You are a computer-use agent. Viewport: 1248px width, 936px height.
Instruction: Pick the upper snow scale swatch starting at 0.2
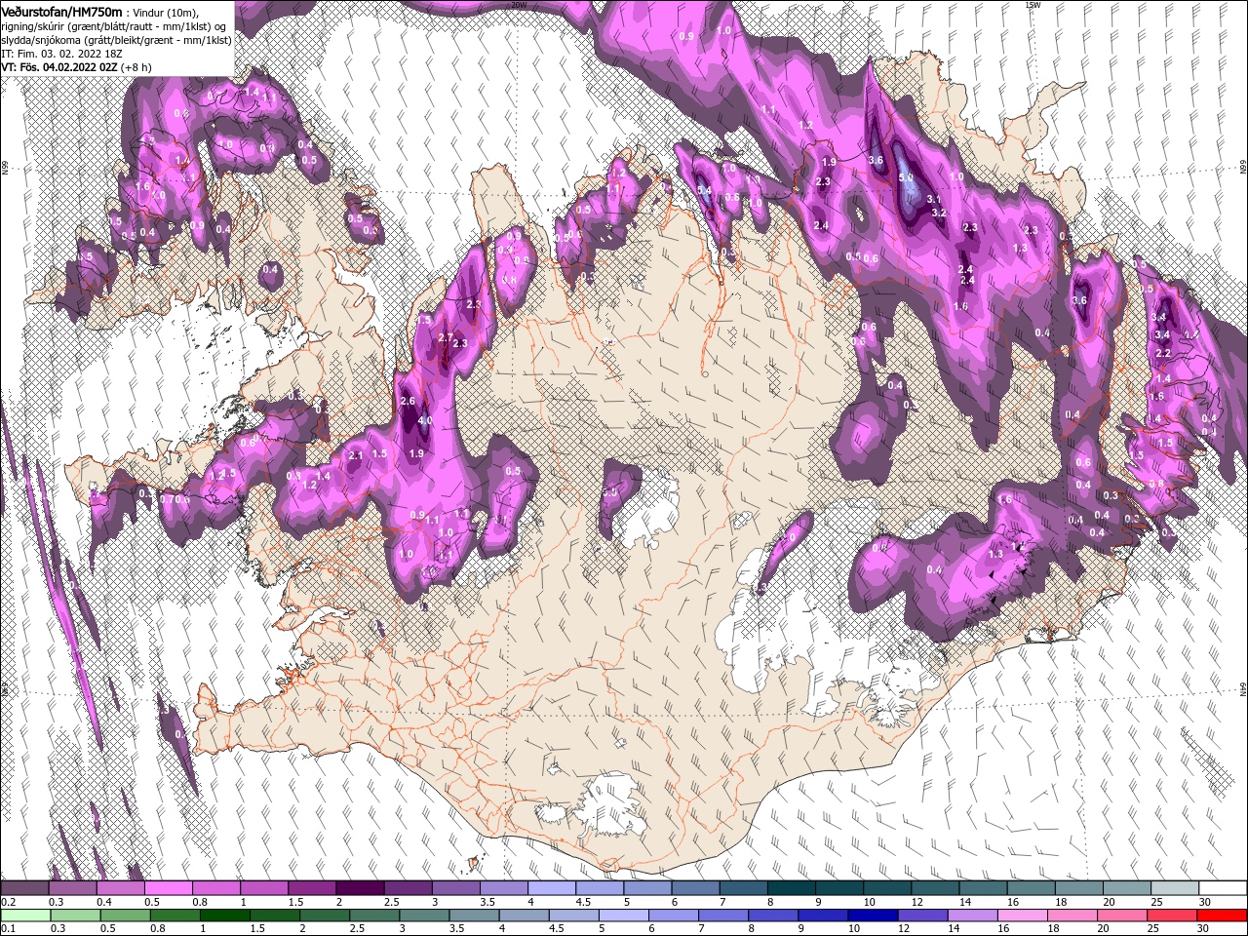[x=24, y=888]
